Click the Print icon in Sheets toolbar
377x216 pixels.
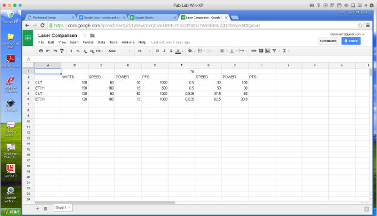click(x=41, y=51)
